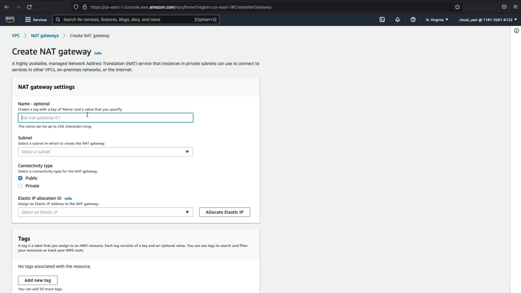This screenshot has width=521, height=293.
Task: Click the help question mark icon
Action: click(x=413, y=20)
